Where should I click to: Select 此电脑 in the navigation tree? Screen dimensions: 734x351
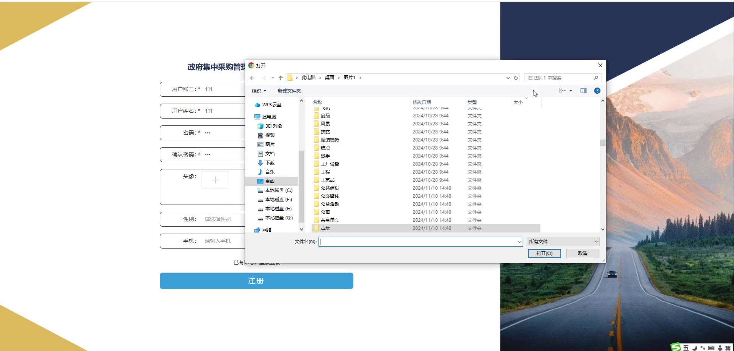[269, 117]
